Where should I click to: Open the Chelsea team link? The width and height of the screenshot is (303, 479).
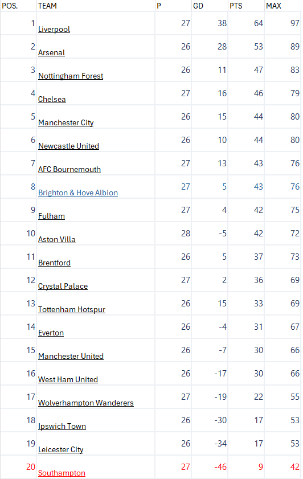52,99
